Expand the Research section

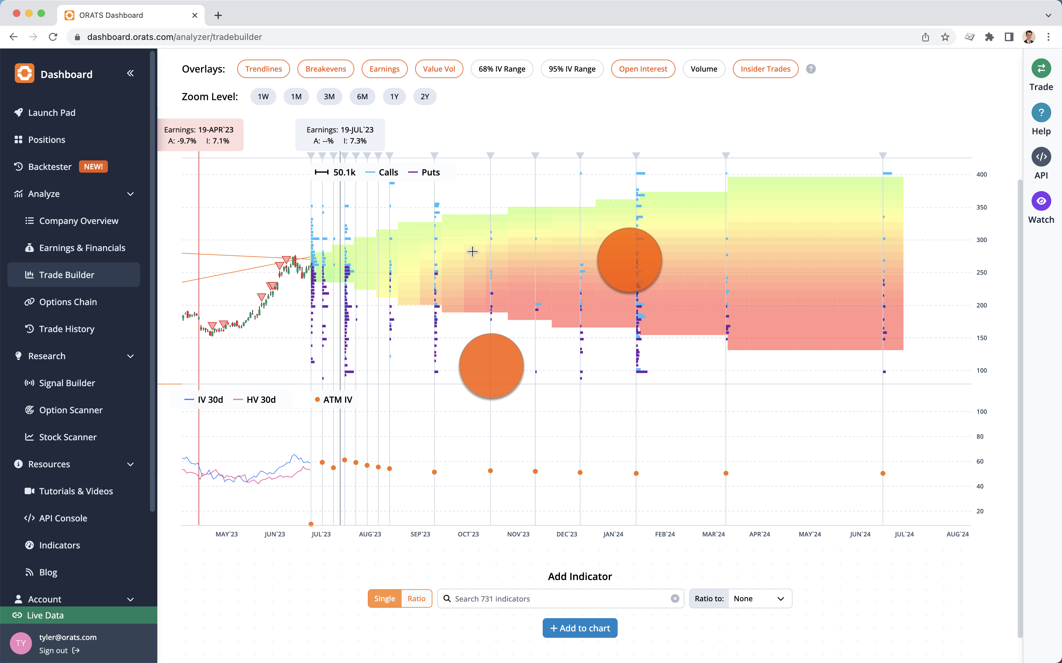(130, 356)
